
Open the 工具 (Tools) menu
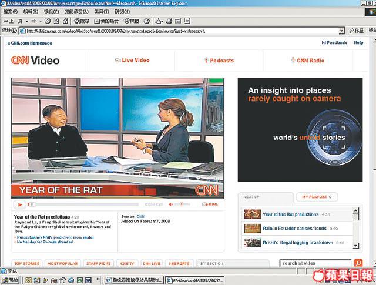[102, 11]
